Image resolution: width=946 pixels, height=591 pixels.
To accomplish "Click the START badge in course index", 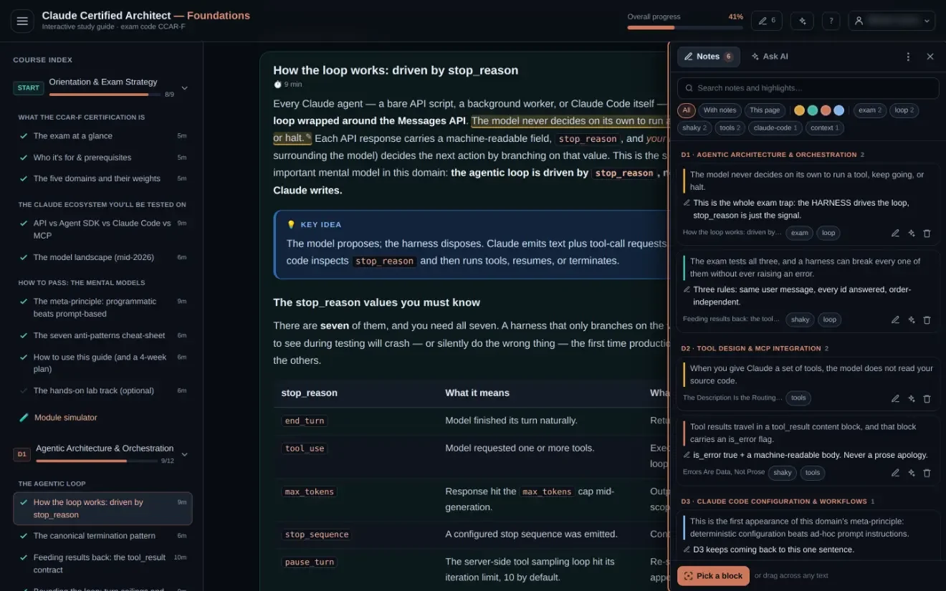I will click(x=29, y=88).
